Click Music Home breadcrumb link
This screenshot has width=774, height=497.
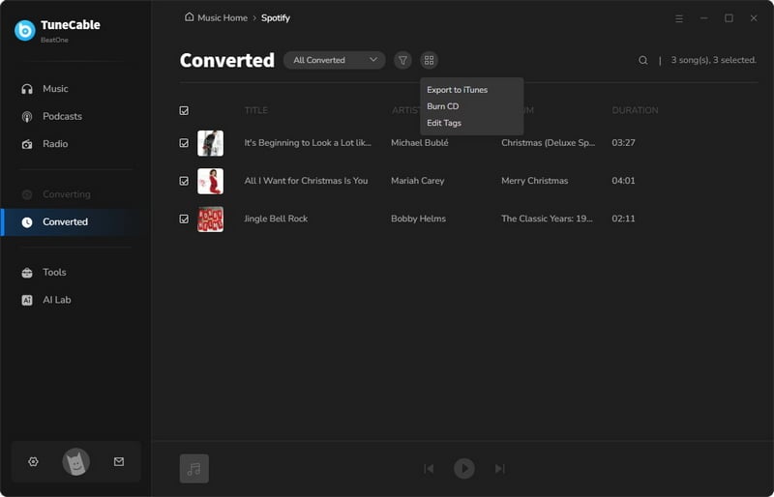pos(223,18)
